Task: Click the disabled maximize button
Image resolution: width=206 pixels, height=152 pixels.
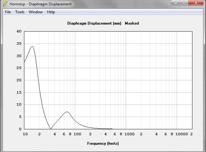Action: click(x=184, y=3)
